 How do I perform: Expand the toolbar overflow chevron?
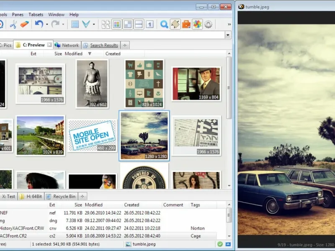point(229,24)
